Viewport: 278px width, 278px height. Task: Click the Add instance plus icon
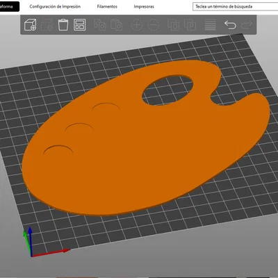[x=136, y=25]
